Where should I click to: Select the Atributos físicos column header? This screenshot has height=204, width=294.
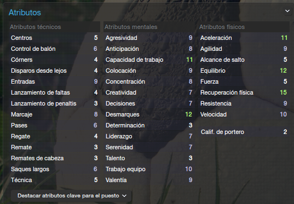(x=244, y=27)
